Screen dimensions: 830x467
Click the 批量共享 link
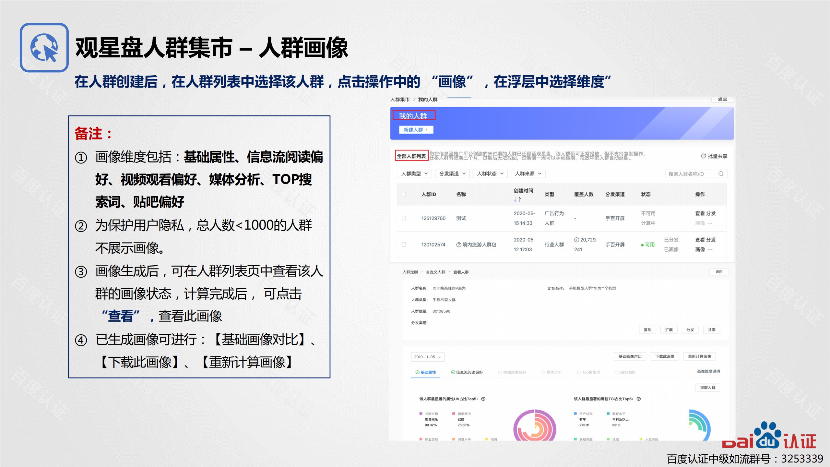(714, 156)
